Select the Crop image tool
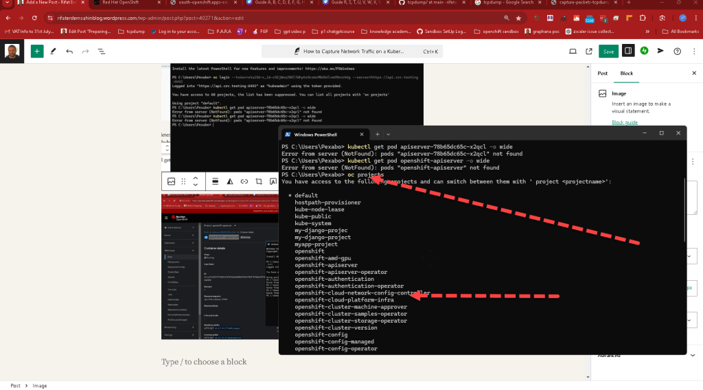 [259, 181]
